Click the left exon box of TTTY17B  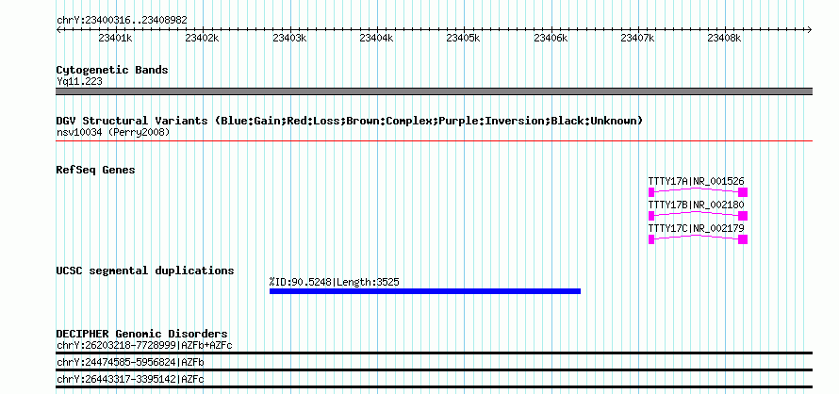(651, 216)
